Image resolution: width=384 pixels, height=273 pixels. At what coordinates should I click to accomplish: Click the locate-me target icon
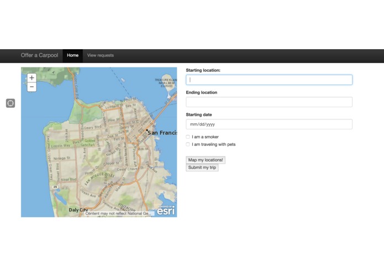(x=10, y=103)
